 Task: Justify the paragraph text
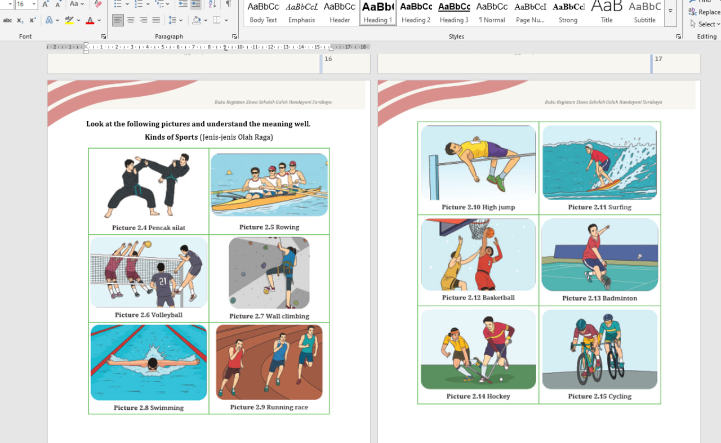(x=157, y=20)
